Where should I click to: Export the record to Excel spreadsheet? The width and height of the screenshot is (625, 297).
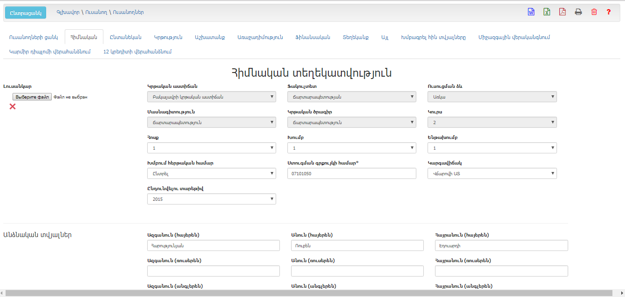click(547, 12)
